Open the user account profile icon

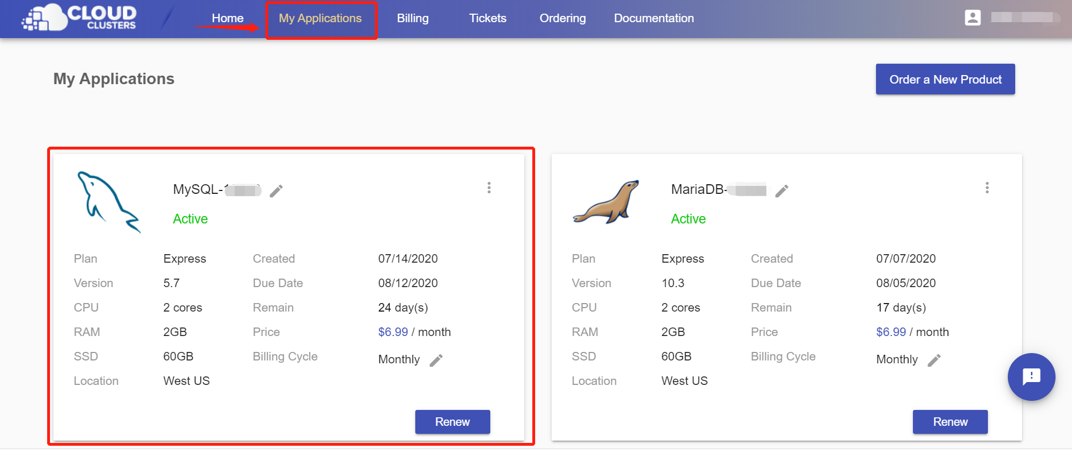coord(973,18)
